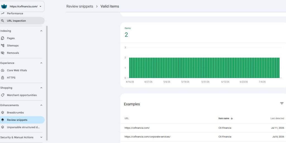Screen dimensions: 286x143
Task: Sort by the Last detected column
Action: (x=277, y=118)
